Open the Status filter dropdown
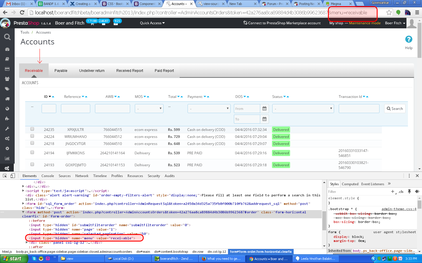The height and width of the screenshot is (263, 422). pos(303,109)
